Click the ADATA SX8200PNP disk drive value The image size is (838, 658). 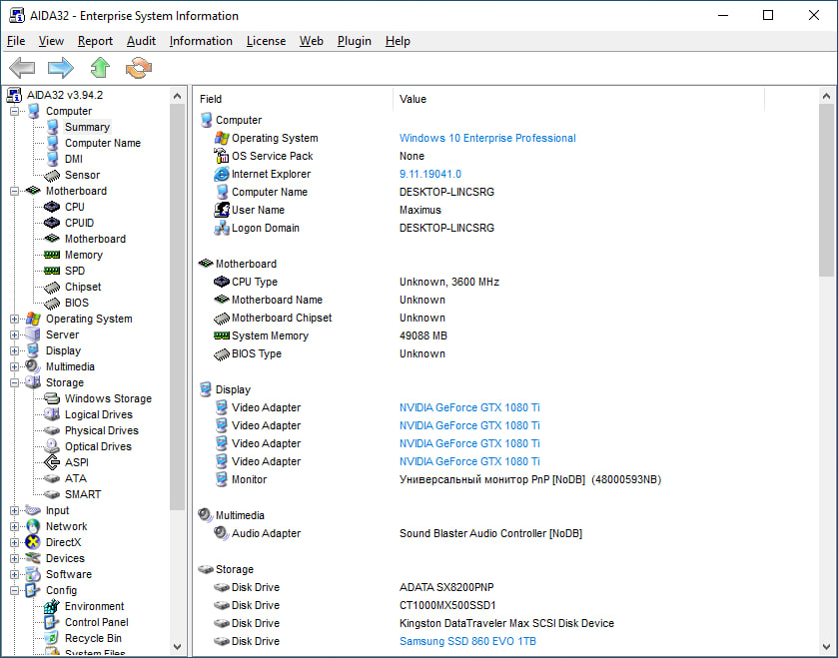point(446,587)
